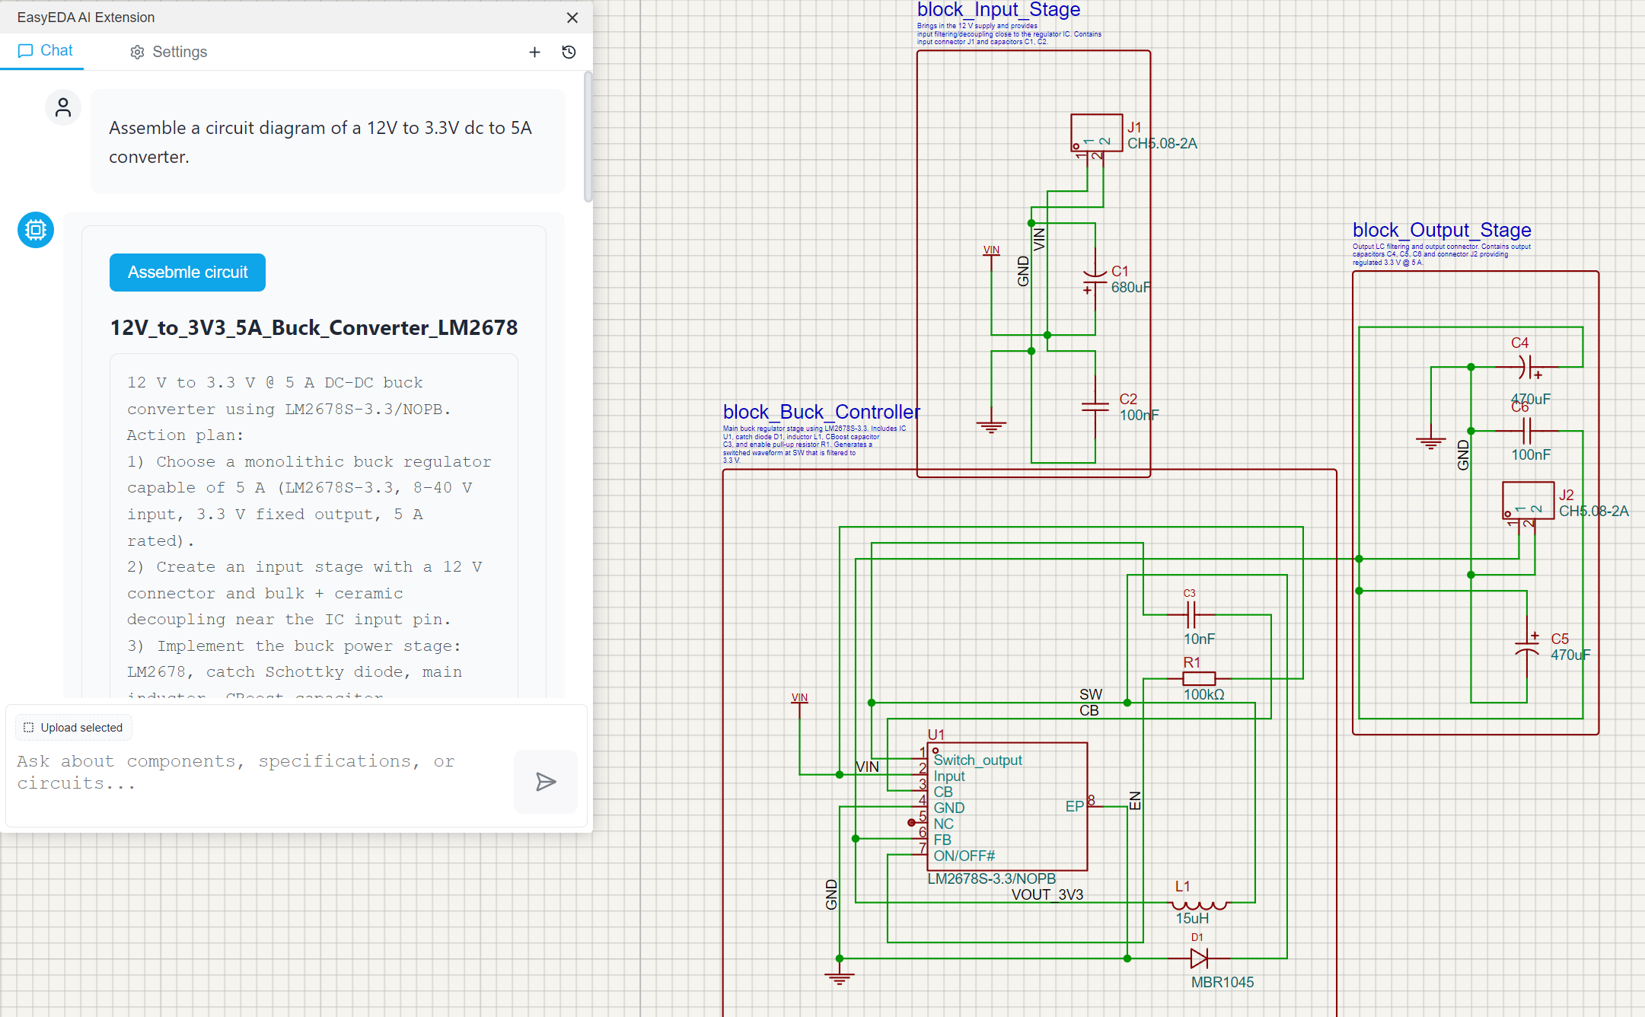Click the send message arrow icon
The image size is (1645, 1017).
[x=545, y=782]
